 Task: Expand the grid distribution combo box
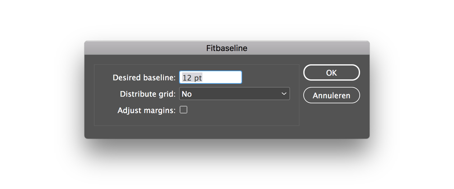click(234, 94)
